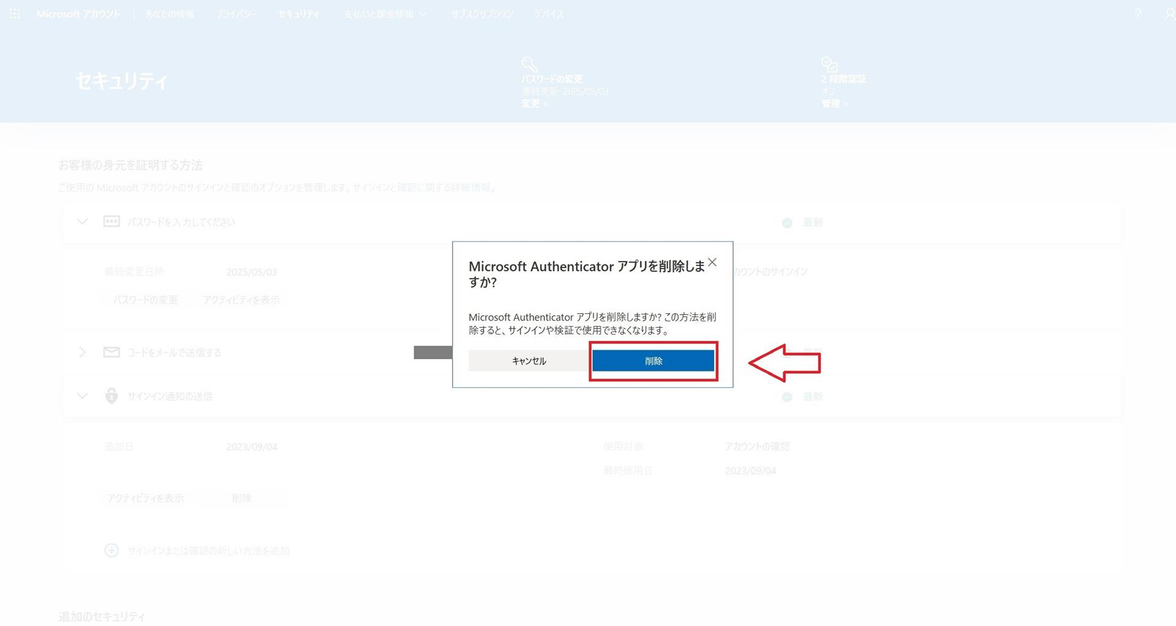Click the plus icon to add new sign-in method

[x=111, y=551]
